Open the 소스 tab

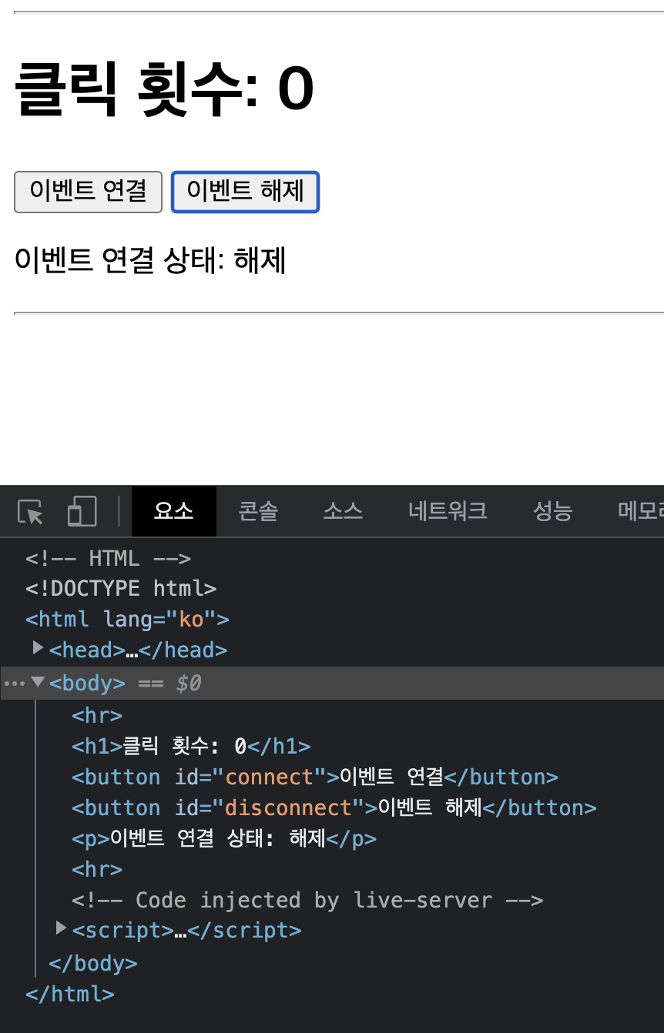(x=343, y=511)
